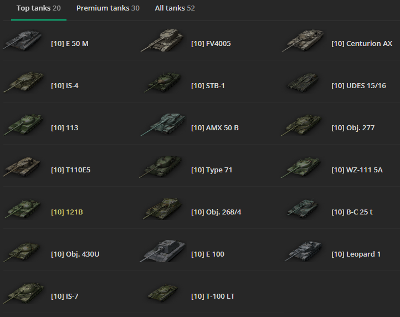Click the FV4005 tank icon
This screenshot has width=400, height=317.
click(x=162, y=40)
